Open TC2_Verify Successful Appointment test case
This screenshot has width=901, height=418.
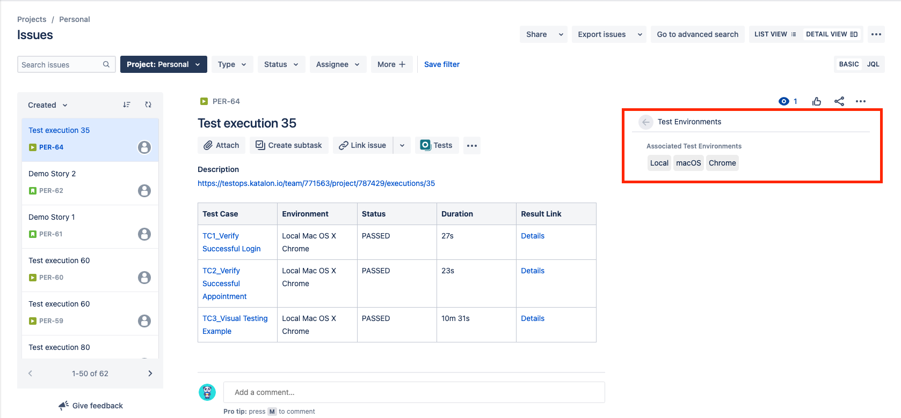(224, 283)
